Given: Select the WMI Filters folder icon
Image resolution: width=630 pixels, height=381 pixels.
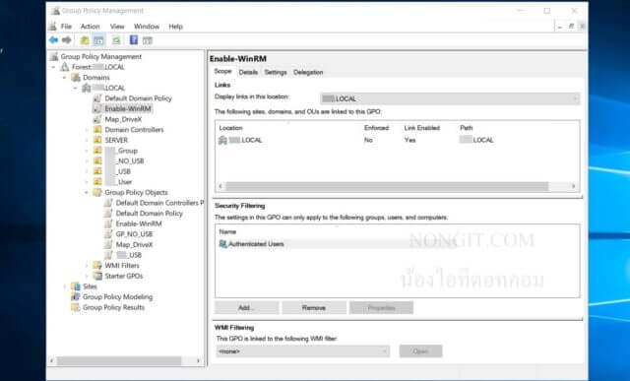Looking at the screenshot, I should click(x=97, y=265).
